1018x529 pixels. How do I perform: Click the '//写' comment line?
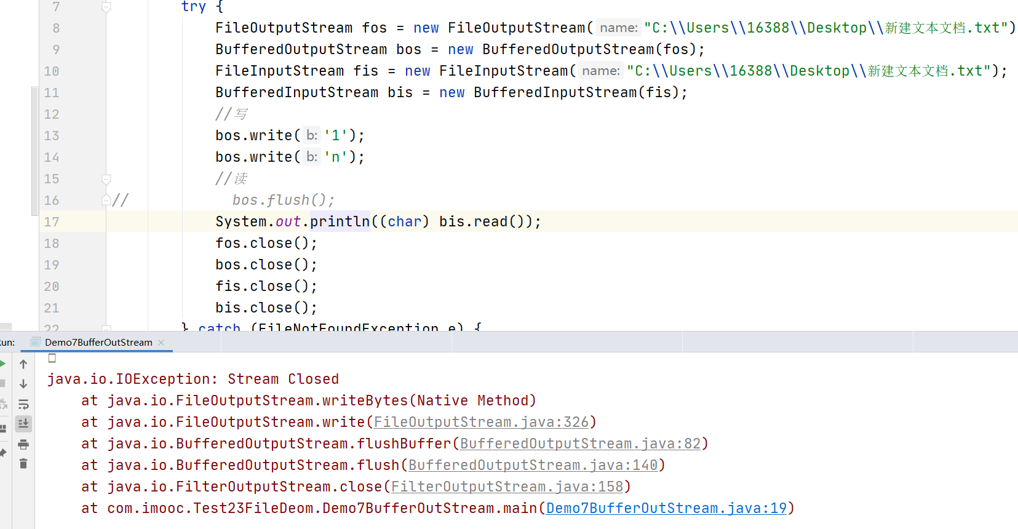tap(231, 114)
